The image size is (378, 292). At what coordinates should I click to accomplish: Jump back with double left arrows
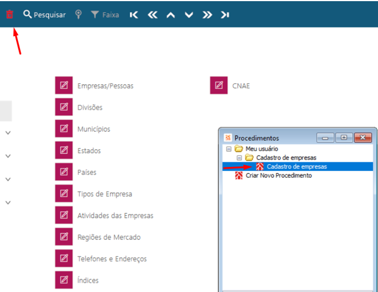click(x=153, y=15)
